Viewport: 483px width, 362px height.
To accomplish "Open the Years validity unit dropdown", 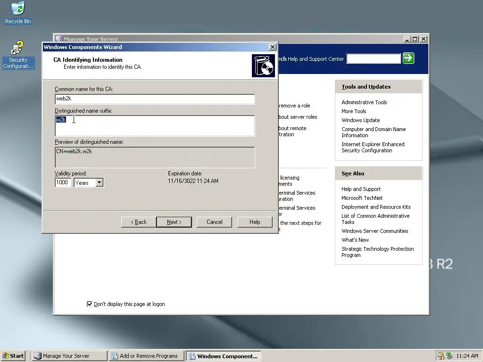I will point(99,182).
